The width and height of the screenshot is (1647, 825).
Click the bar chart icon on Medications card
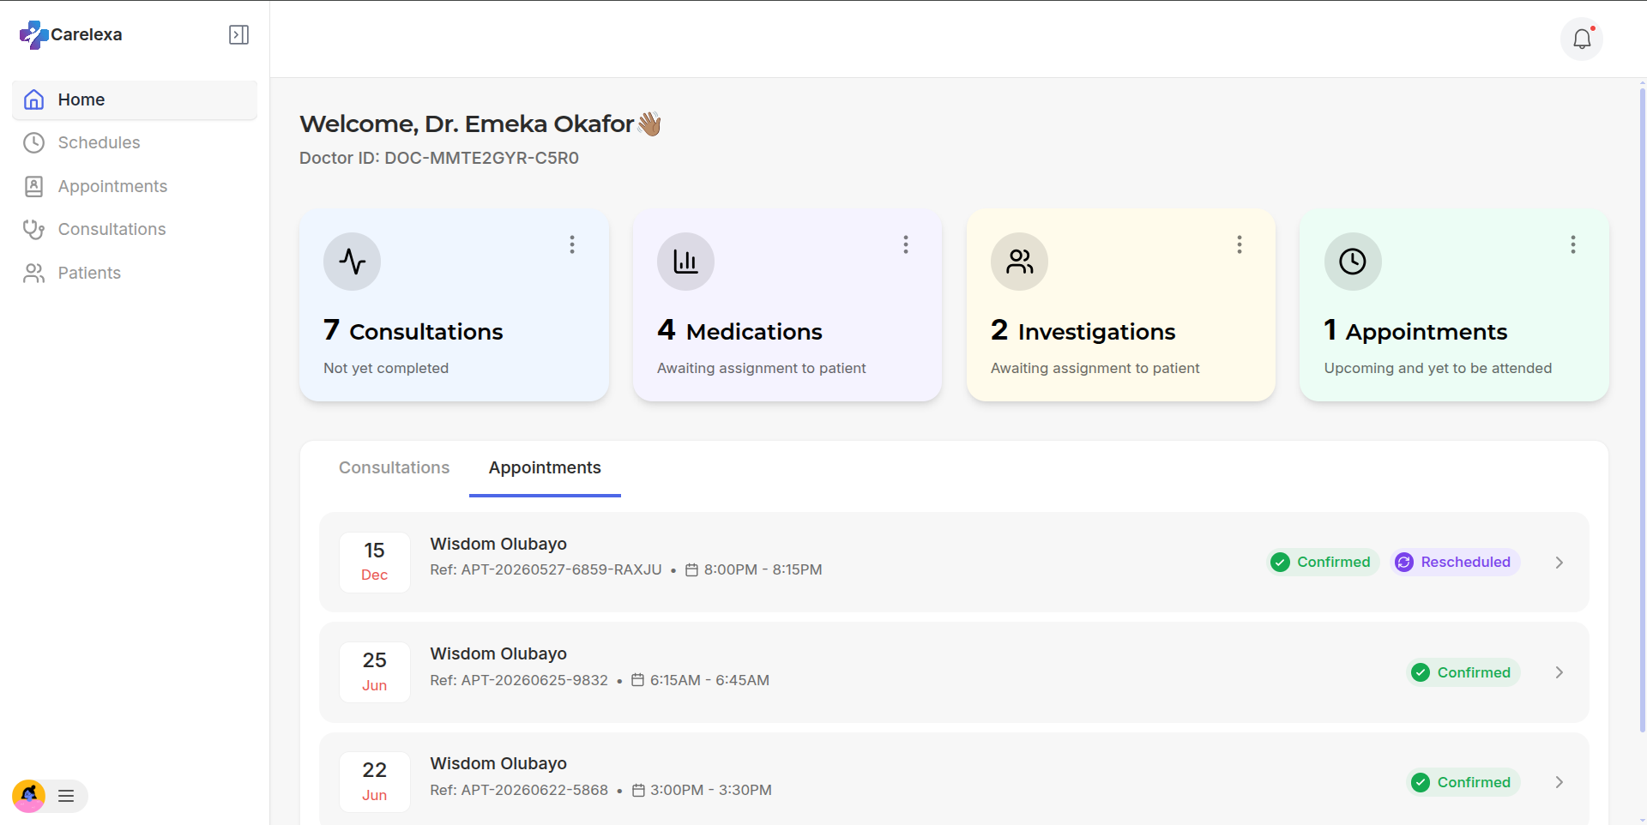(x=685, y=261)
